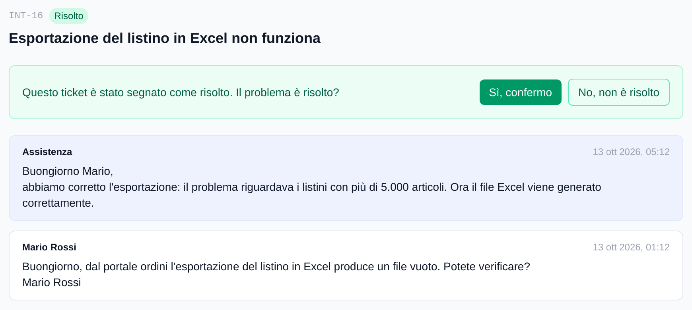Select the ticket ID 'INT-16'
Screen dimensions: 692x310
click(26, 15)
